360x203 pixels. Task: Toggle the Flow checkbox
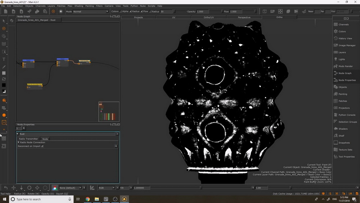click(141, 11)
